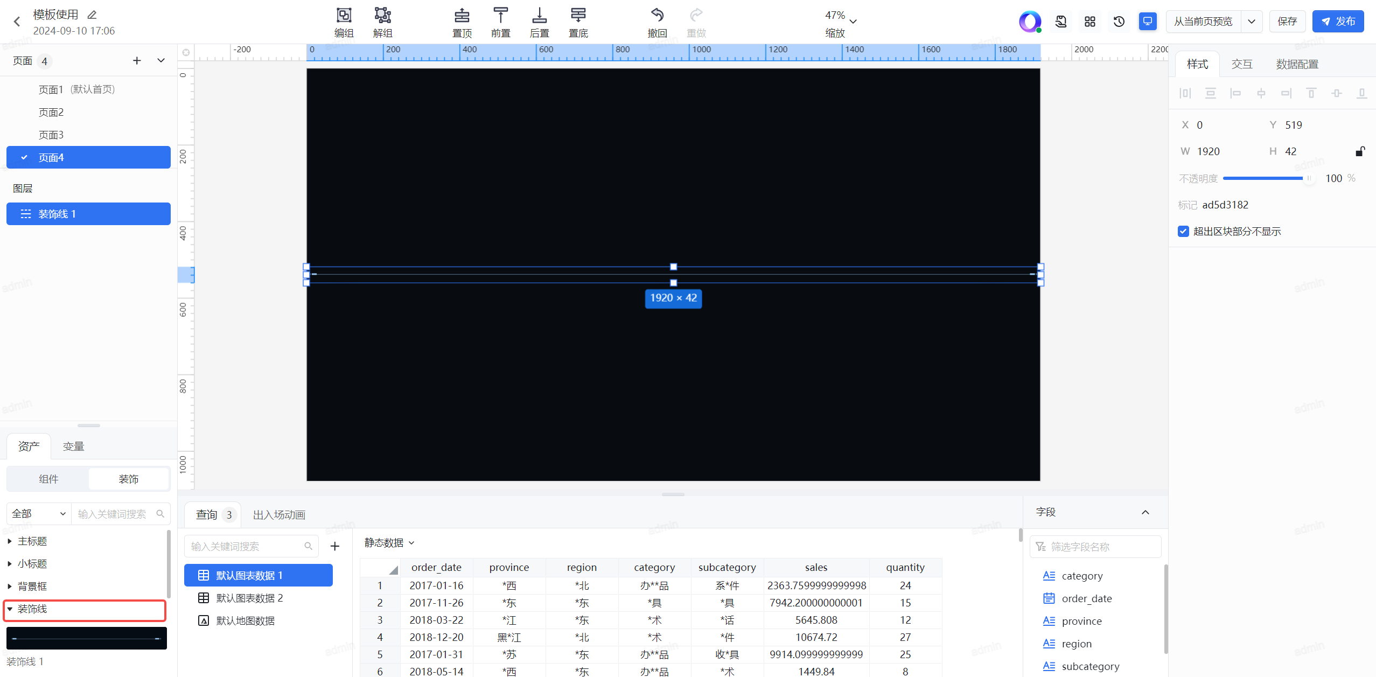Switch to 组件 segment toggle
Viewport: 1376px width, 677px height.
[x=48, y=479]
